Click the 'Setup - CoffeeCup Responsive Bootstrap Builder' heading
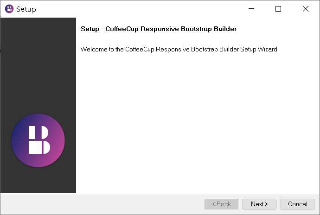320x215 pixels. (159, 29)
